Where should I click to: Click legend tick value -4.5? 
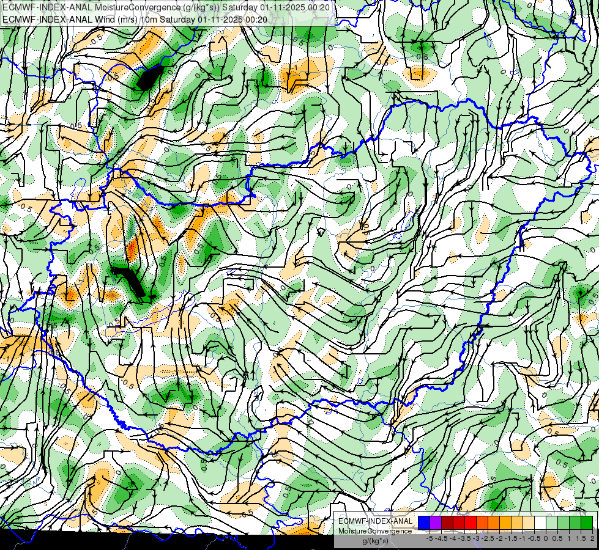pos(442,538)
